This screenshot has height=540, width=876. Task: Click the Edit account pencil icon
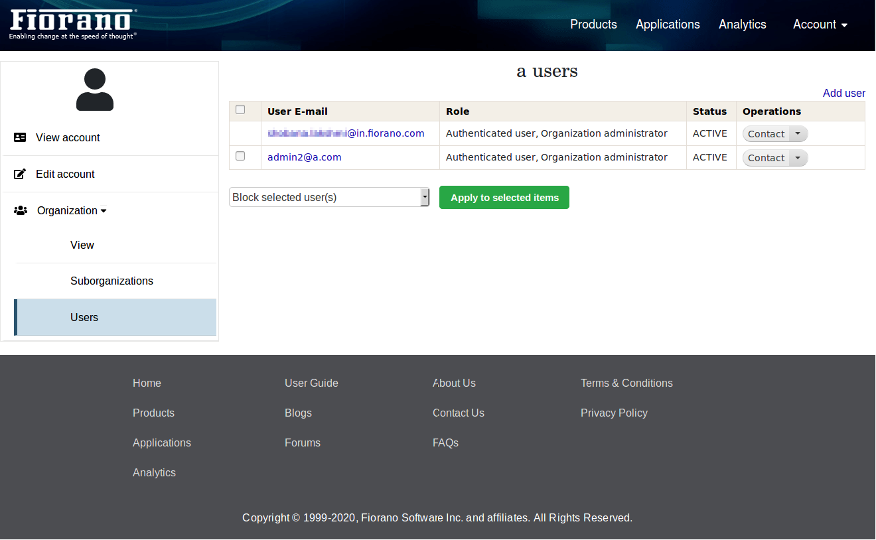click(x=20, y=174)
